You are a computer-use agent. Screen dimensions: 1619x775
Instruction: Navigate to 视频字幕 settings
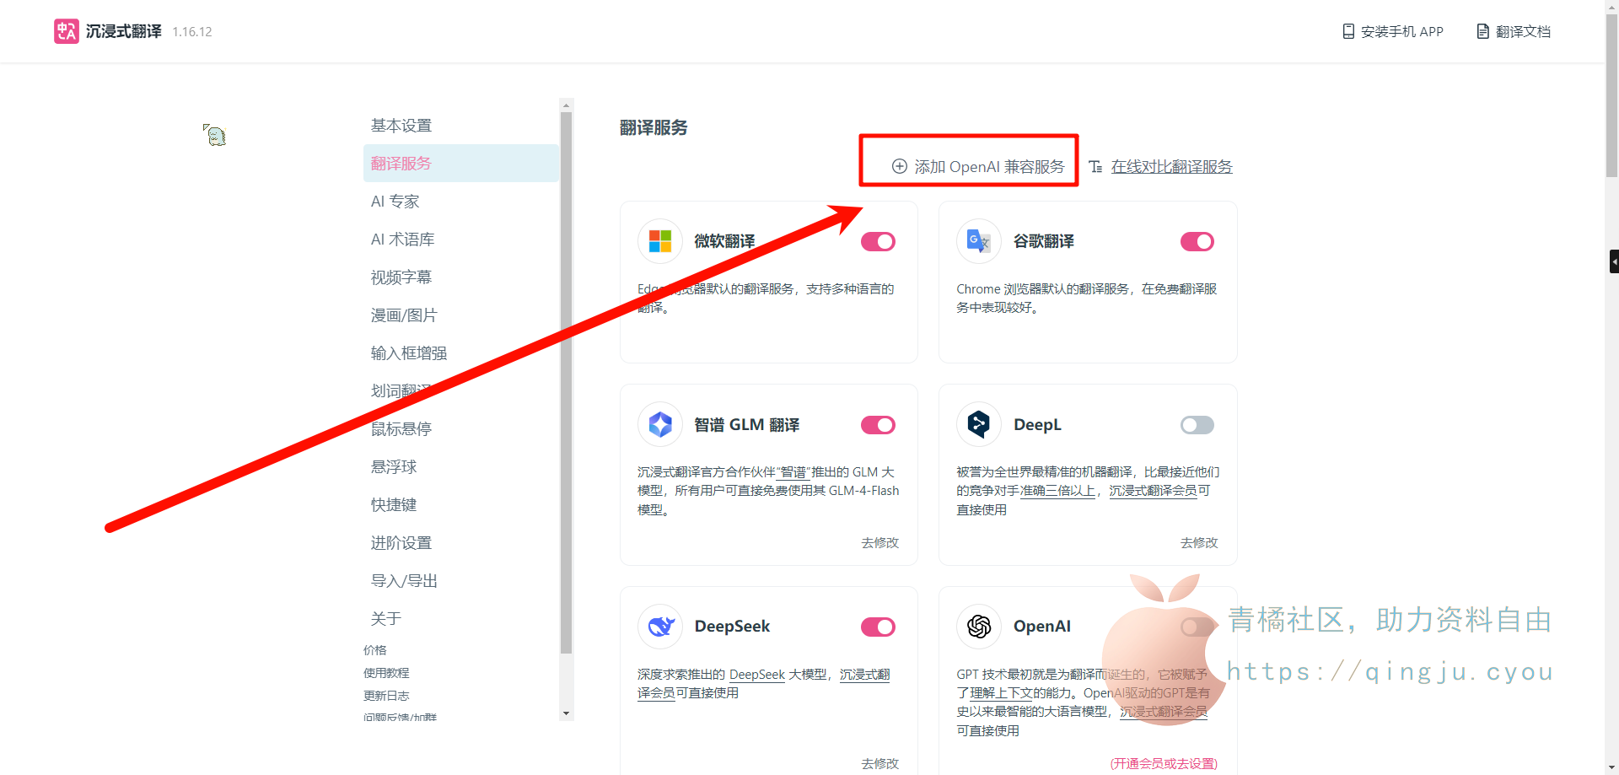click(461, 277)
